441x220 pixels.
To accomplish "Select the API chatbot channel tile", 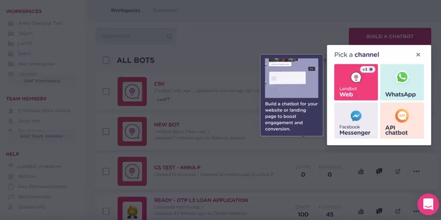I will coord(402,120).
